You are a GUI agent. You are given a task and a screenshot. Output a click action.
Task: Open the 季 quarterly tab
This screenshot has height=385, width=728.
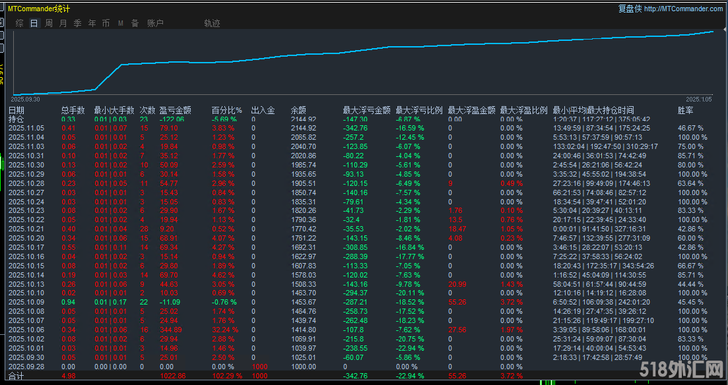tap(77, 23)
